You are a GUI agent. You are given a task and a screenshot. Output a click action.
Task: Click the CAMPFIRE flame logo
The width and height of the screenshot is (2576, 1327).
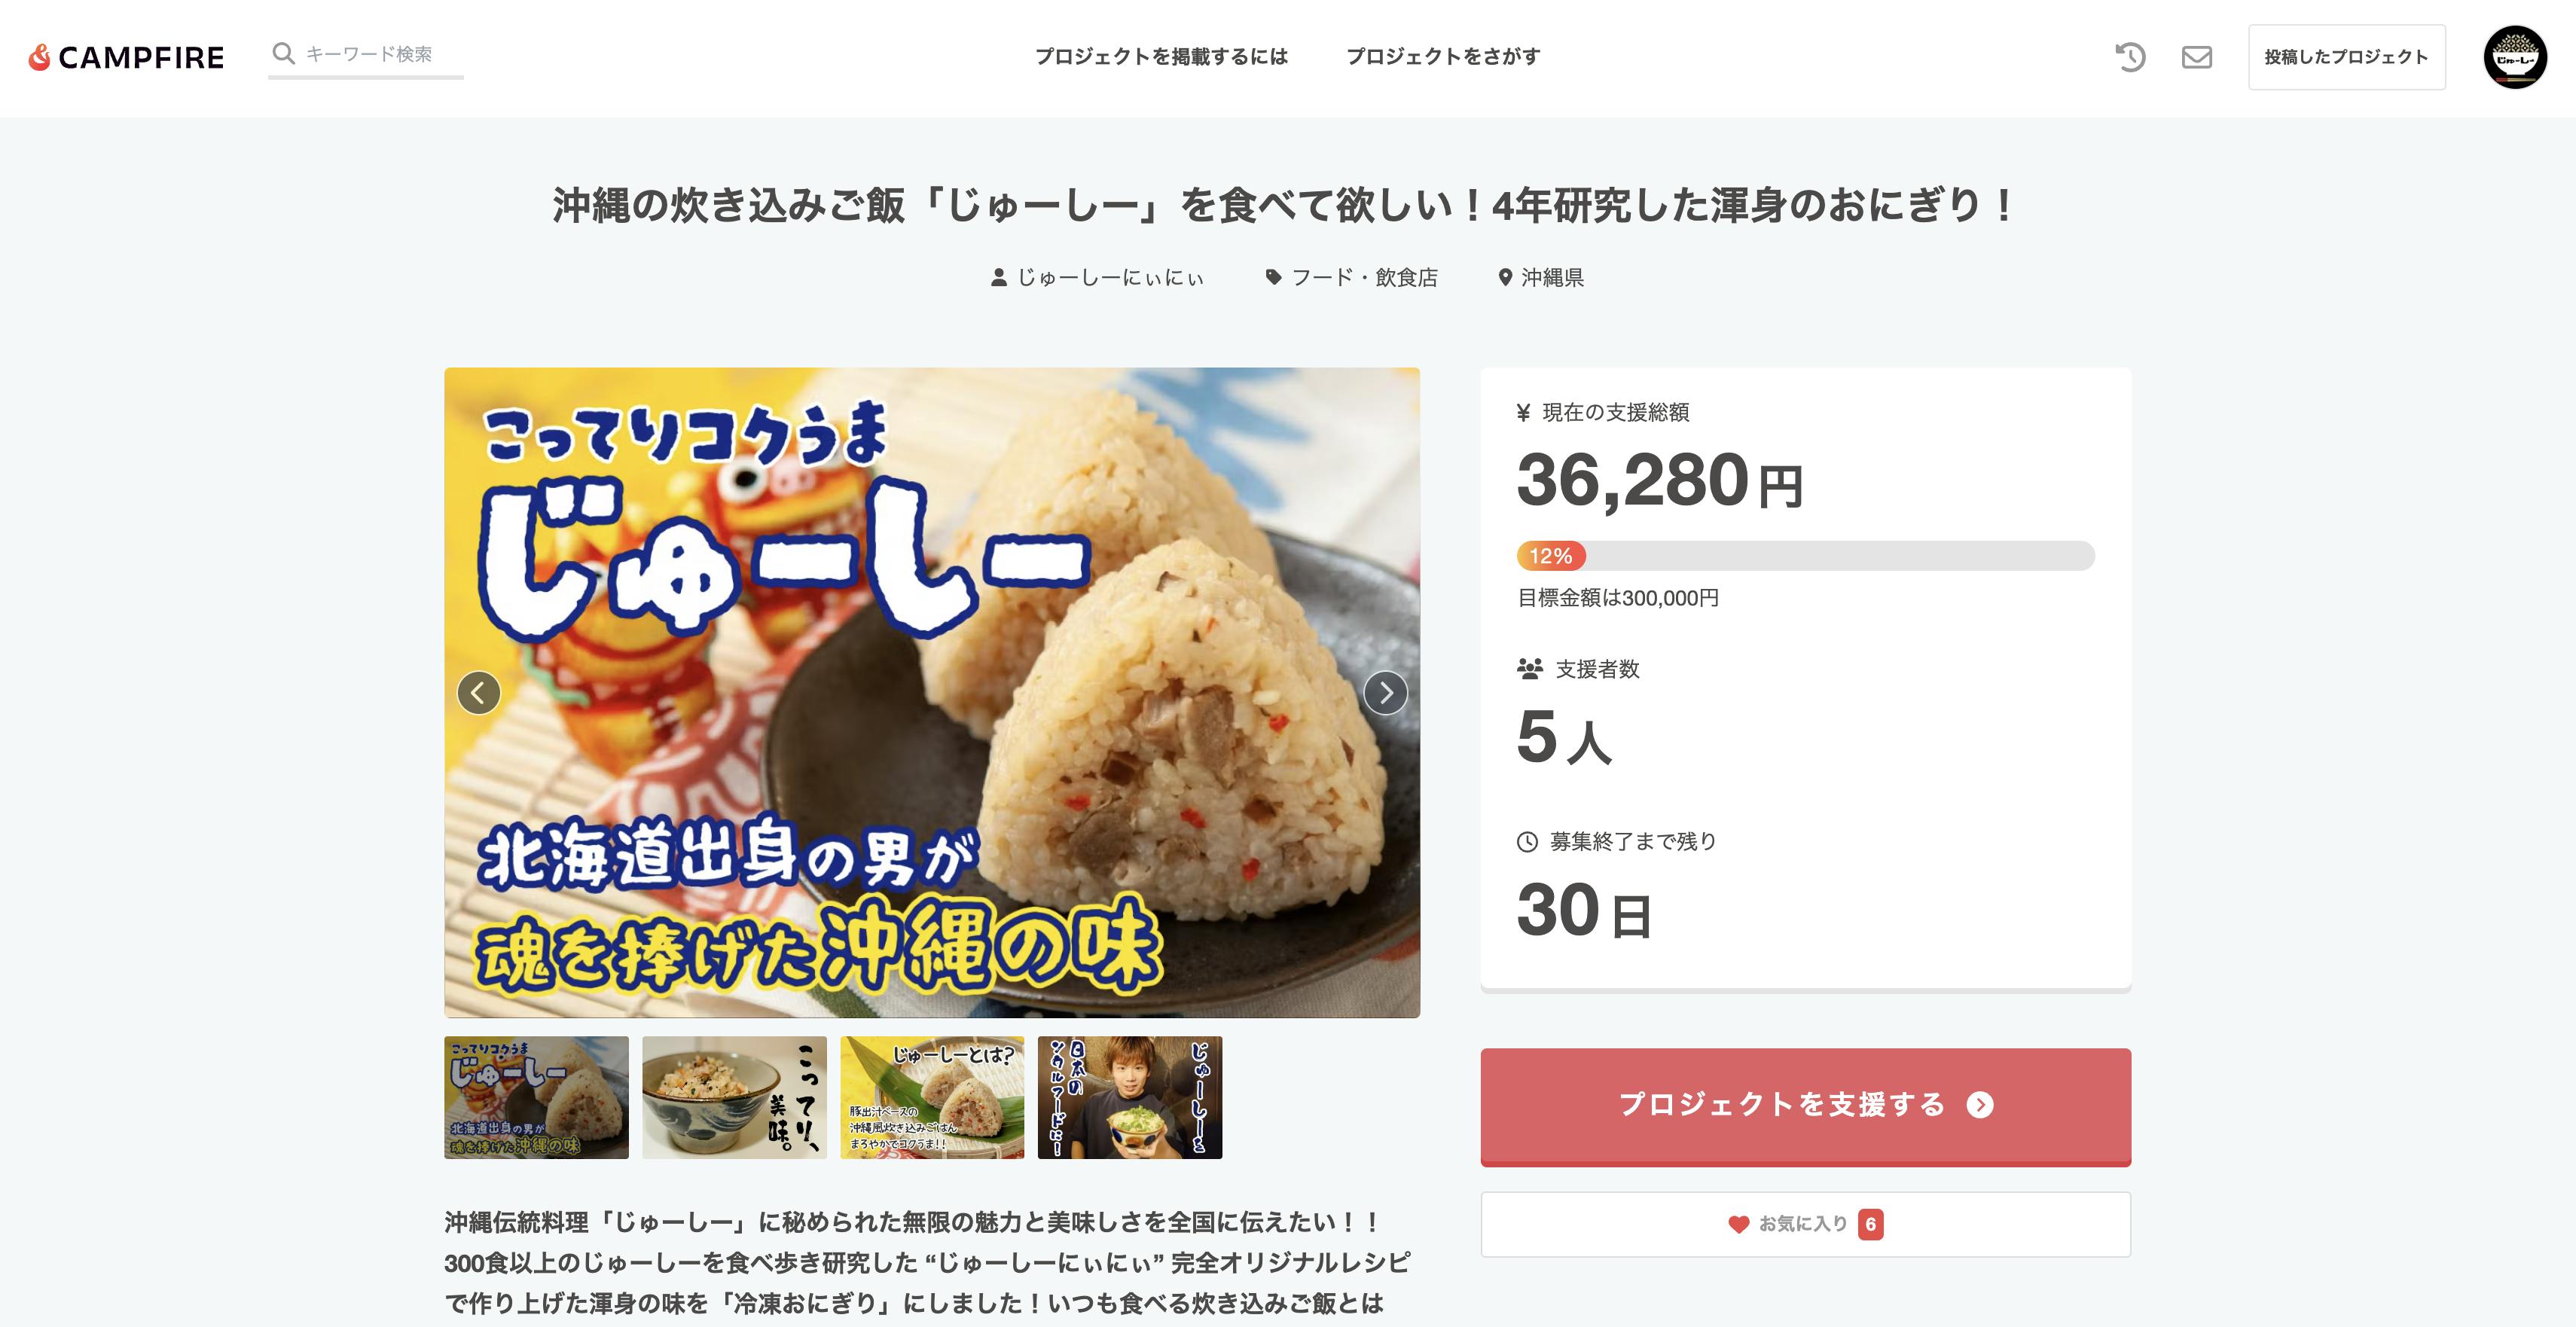(126, 57)
